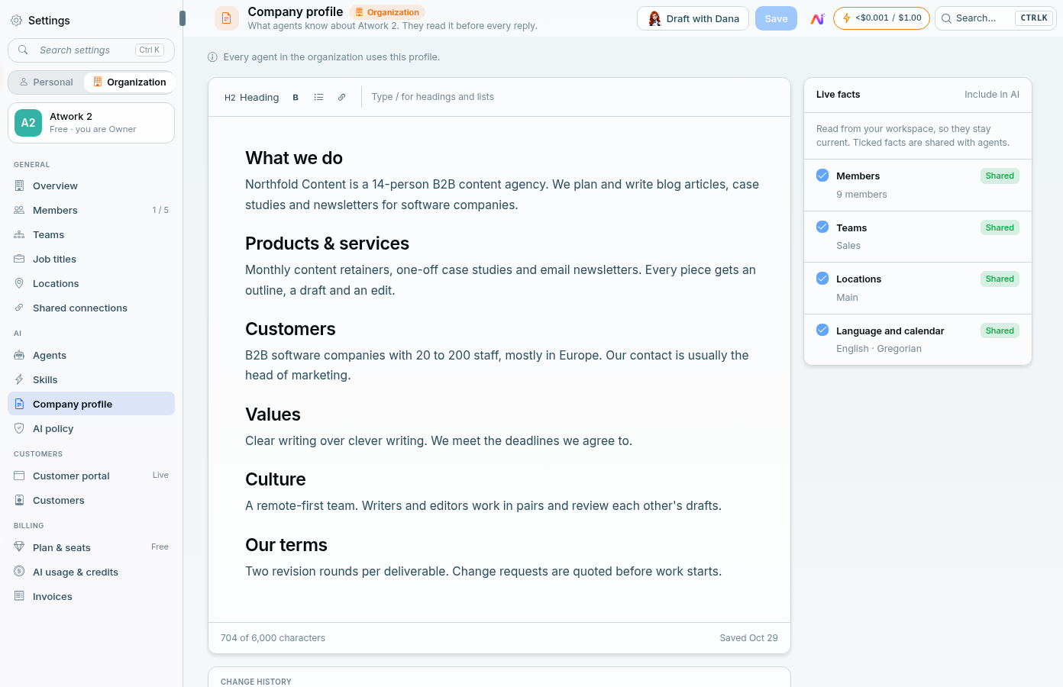The width and height of the screenshot is (1063, 687).
Task: Click the Customers contact icon
Action: [x=19, y=500]
